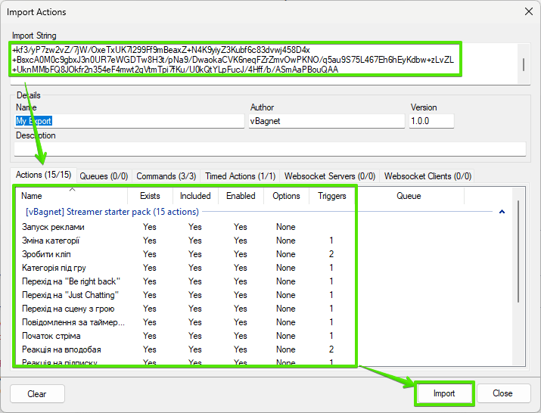Edit the Version field showing 1.0.0

431,121
